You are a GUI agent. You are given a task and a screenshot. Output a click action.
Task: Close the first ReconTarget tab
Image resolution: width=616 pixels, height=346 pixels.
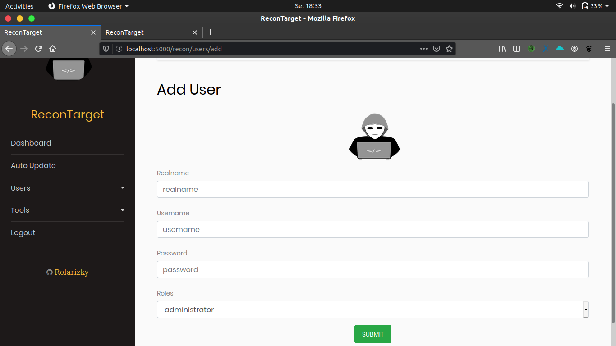coord(93,32)
